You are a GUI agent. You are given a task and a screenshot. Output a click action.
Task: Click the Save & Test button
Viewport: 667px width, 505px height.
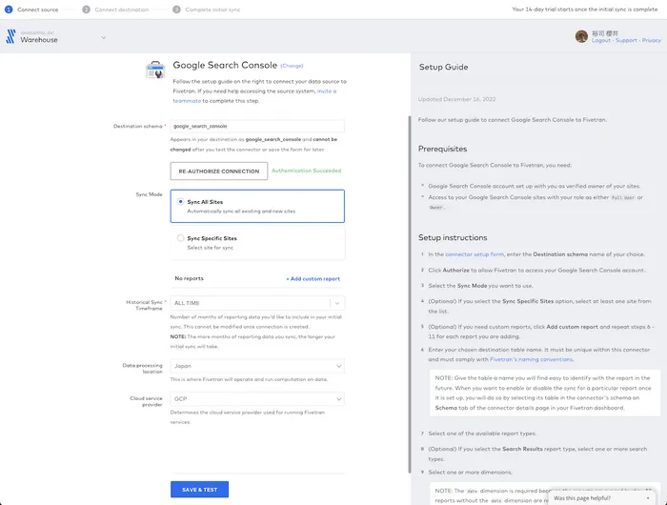pos(199,489)
